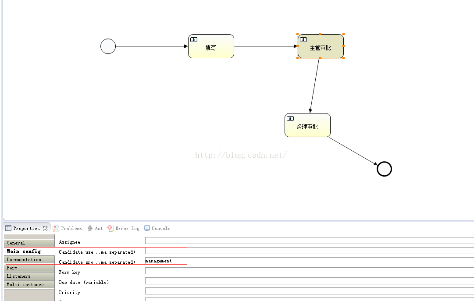
Task: Focus the Form key input field
Action: (x=310, y=271)
